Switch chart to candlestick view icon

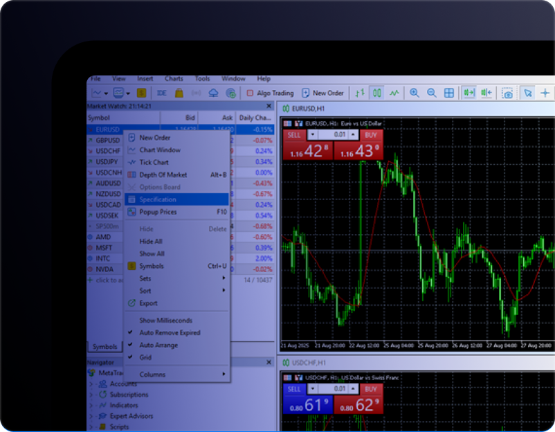pos(376,93)
